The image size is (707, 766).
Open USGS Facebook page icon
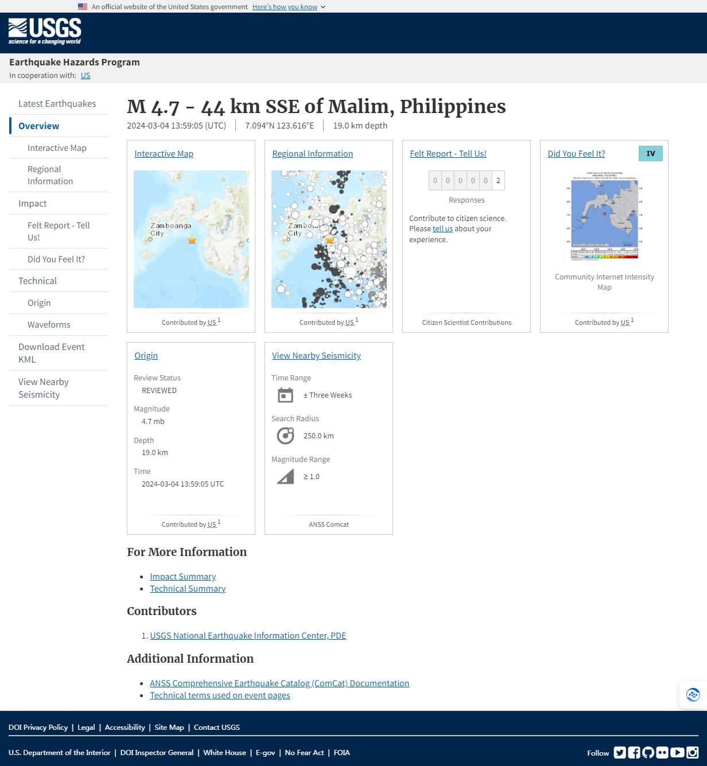pos(634,752)
